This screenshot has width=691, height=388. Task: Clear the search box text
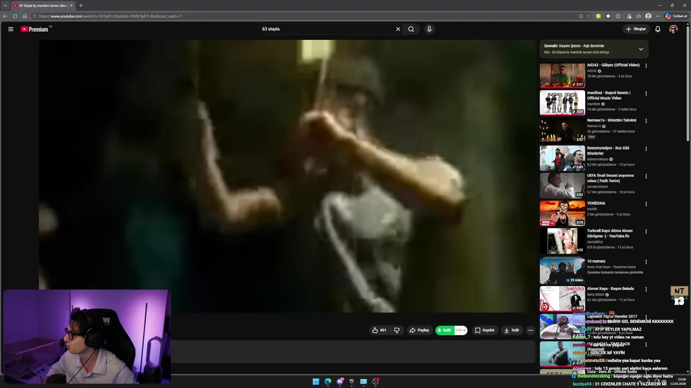[x=398, y=29]
